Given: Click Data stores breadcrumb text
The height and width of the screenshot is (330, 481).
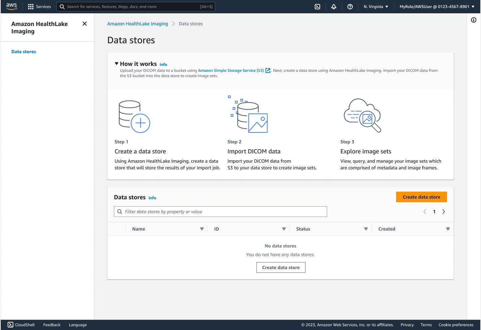Looking at the screenshot, I should (x=191, y=24).
